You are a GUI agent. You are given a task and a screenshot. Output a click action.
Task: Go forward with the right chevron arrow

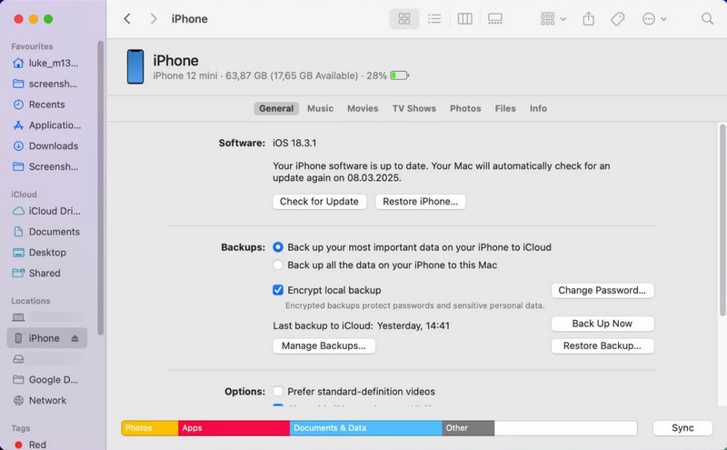(154, 19)
